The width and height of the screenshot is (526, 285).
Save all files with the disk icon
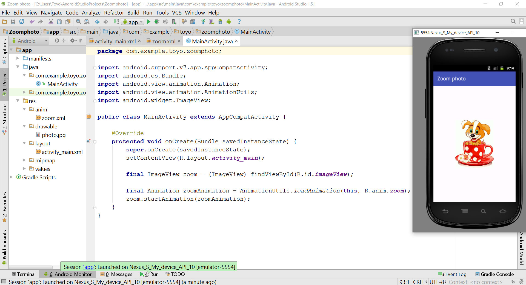tap(13, 22)
